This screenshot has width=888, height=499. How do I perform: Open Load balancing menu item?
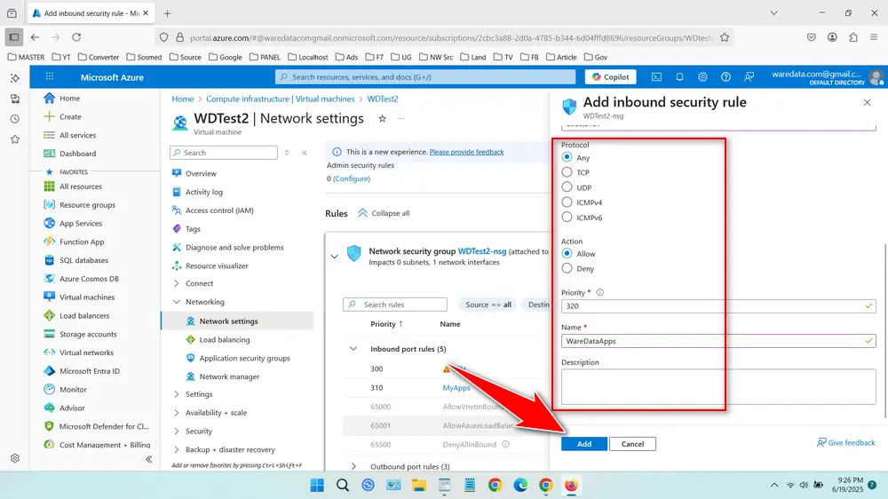[x=225, y=340]
